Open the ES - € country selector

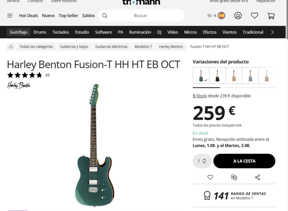[216, 16]
